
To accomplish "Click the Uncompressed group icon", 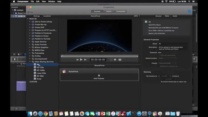I will coord(33,59).
